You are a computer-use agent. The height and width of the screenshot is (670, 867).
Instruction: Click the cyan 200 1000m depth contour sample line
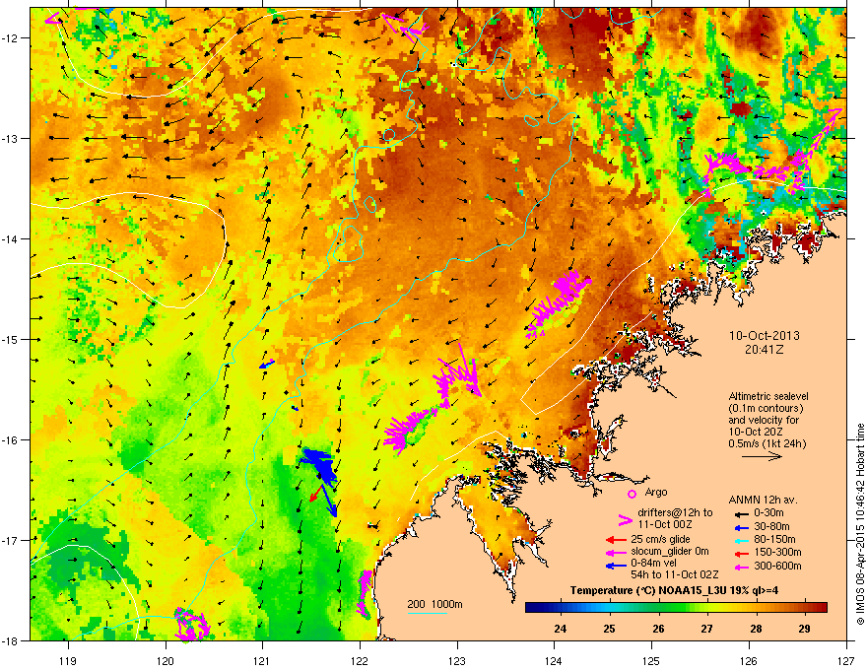pos(427,613)
